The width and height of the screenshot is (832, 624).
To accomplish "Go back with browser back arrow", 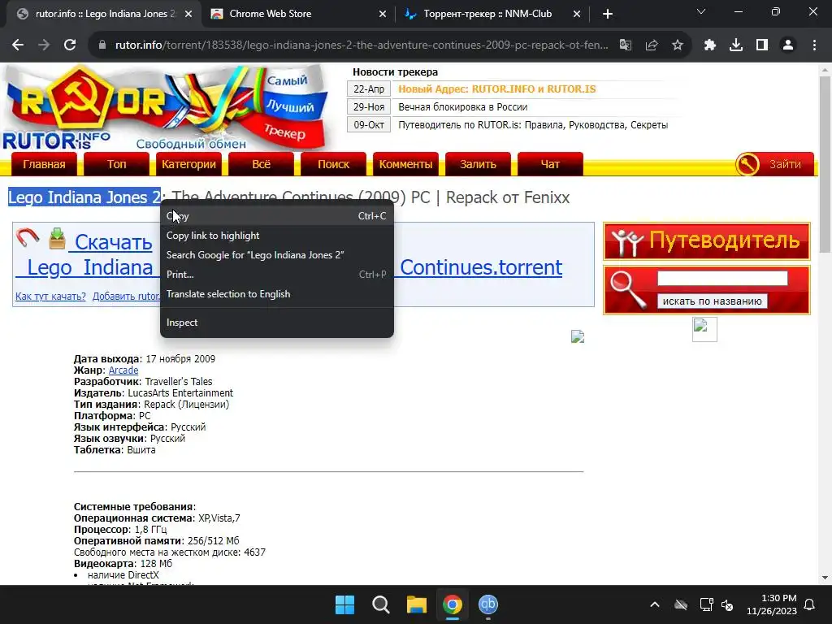I will [x=18, y=45].
